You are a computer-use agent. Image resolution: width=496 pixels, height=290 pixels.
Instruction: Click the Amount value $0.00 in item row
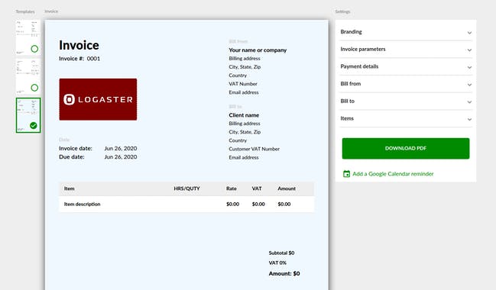pos(284,204)
